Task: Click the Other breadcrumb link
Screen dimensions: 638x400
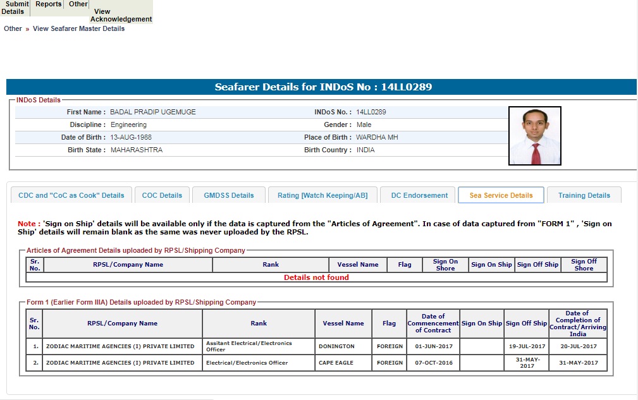Action: [13, 28]
